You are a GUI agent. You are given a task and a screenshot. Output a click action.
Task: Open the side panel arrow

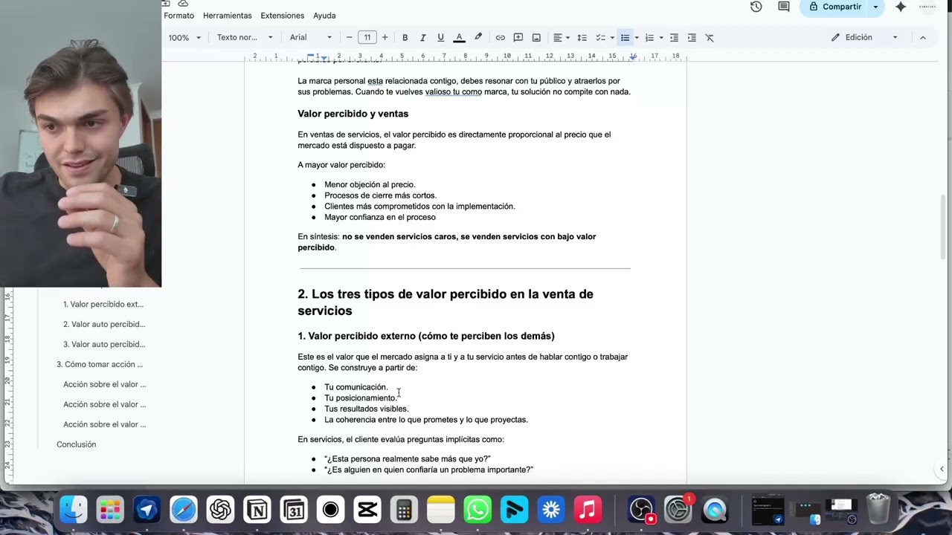click(x=942, y=469)
